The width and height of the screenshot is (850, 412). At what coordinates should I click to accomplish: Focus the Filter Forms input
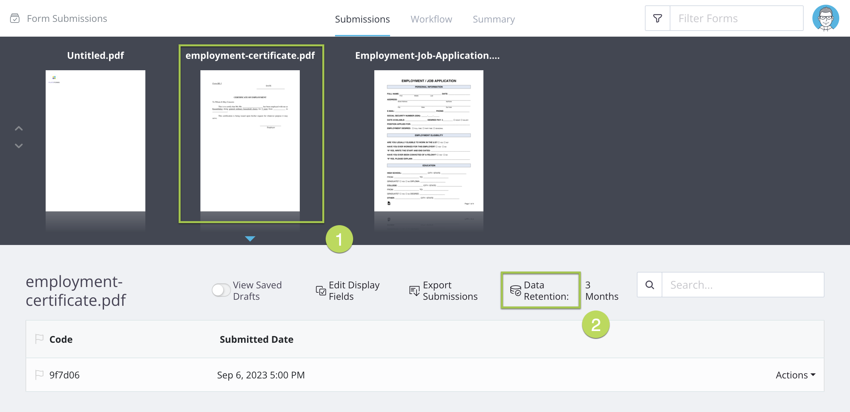coord(737,18)
